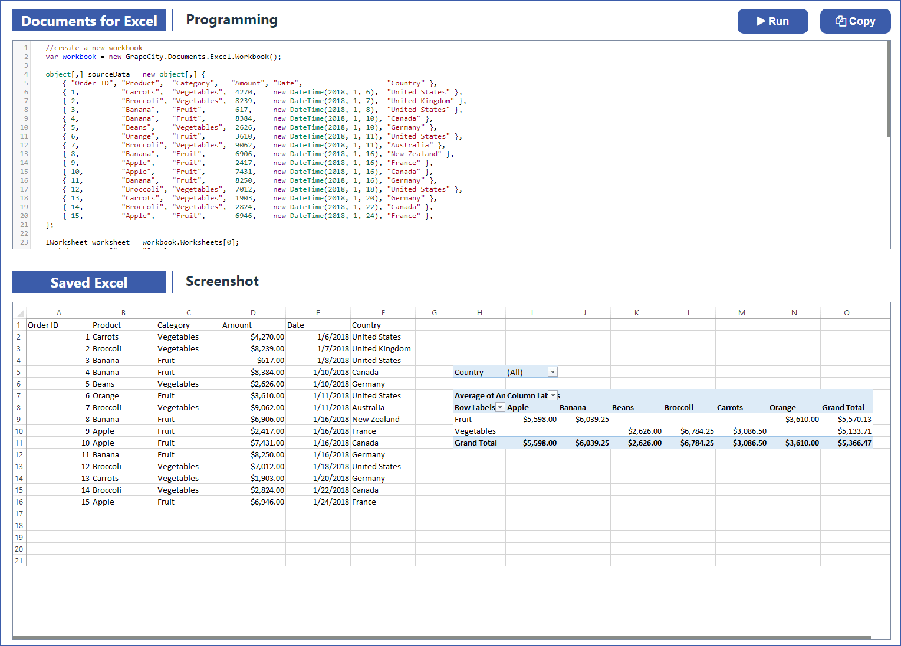Click the pivot 'Grand Total' row label
Viewport: 901px width, 646px height.
click(479, 443)
